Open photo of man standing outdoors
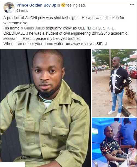This screenshot has height=167, width=137. tap(114, 83)
